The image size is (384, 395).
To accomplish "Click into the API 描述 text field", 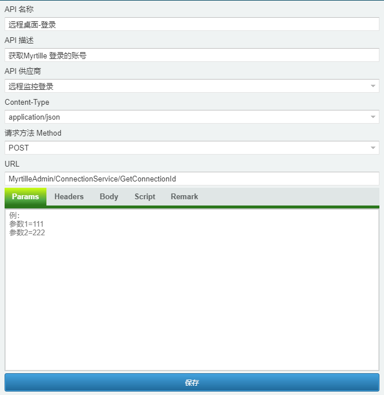I will click(192, 55).
